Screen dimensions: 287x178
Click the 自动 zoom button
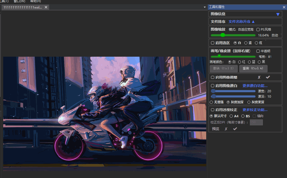tap(275, 35)
